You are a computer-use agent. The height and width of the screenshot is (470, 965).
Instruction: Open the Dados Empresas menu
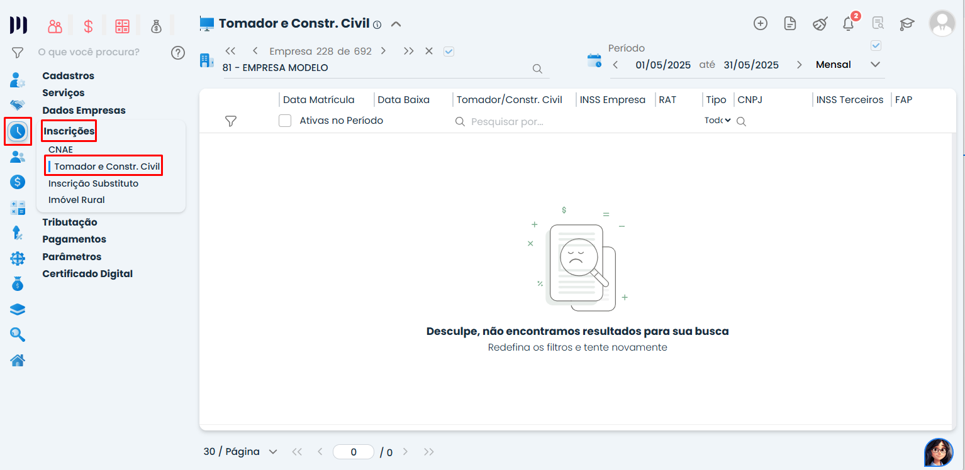click(x=84, y=110)
